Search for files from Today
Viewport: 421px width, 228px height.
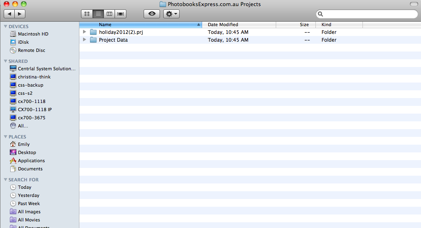click(x=21, y=187)
